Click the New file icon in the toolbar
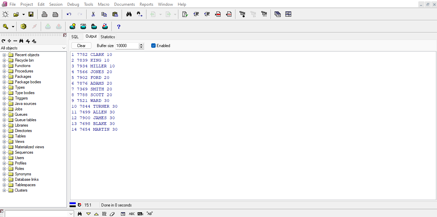The image size is (437, 217). (x=5, y=14)
